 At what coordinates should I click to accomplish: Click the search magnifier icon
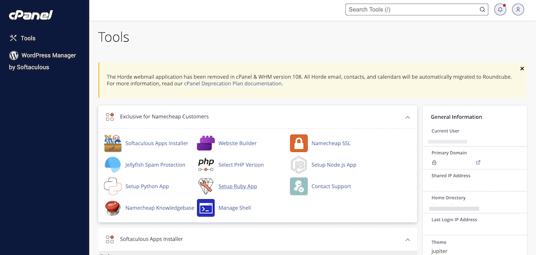(x=482, y=10)
